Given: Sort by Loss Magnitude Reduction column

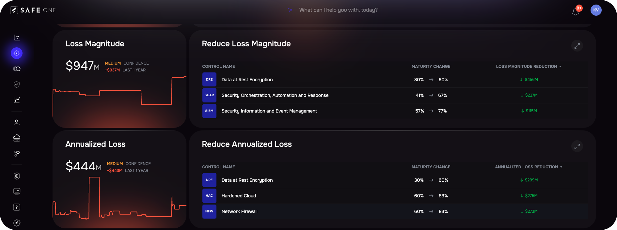Looking at the screenshot, I should tap(529, 67).
